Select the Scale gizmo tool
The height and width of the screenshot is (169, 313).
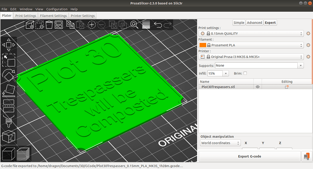9,60
